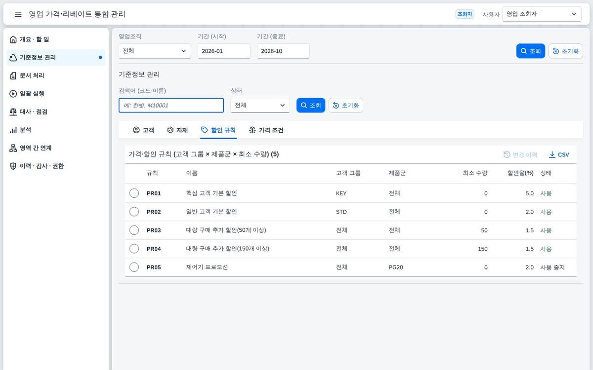Switch to the 가격 조건 tab
593x370 pixels.
click(266, 130)
